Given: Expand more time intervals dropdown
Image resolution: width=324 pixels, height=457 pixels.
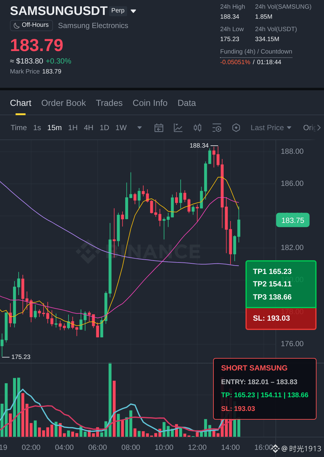Looking at the screenshot, I should [140, 128].
